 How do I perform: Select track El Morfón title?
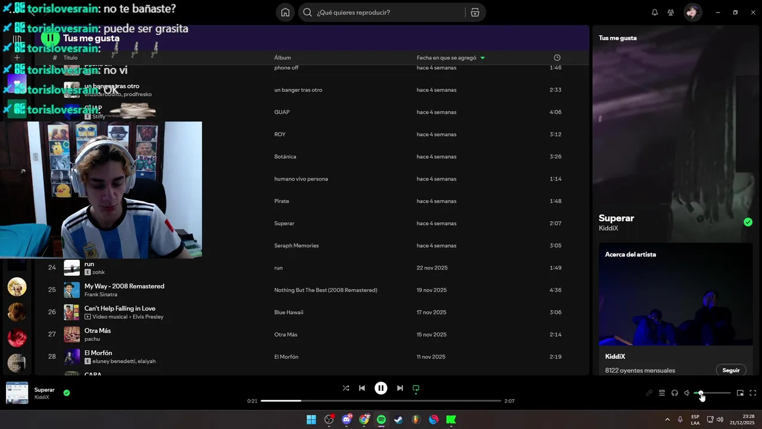(98, 353)
